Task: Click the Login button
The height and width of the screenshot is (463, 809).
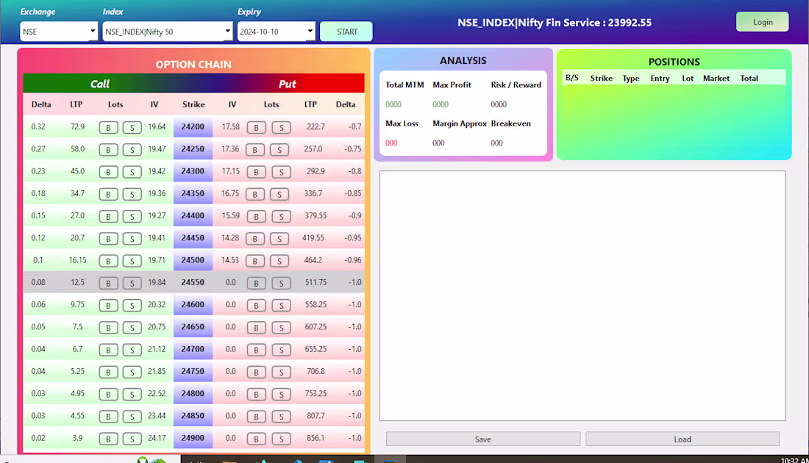Action: click(x=762, y=21)
